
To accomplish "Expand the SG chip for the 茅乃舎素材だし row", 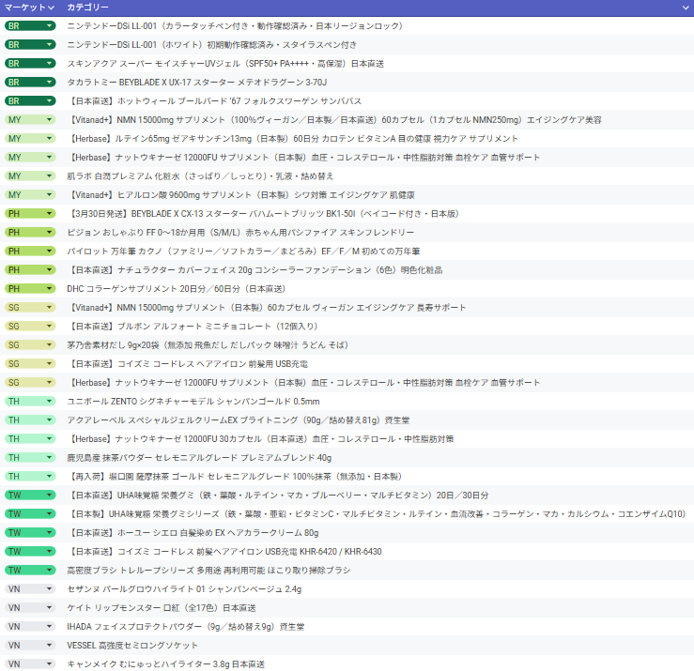I will point(30,344).
